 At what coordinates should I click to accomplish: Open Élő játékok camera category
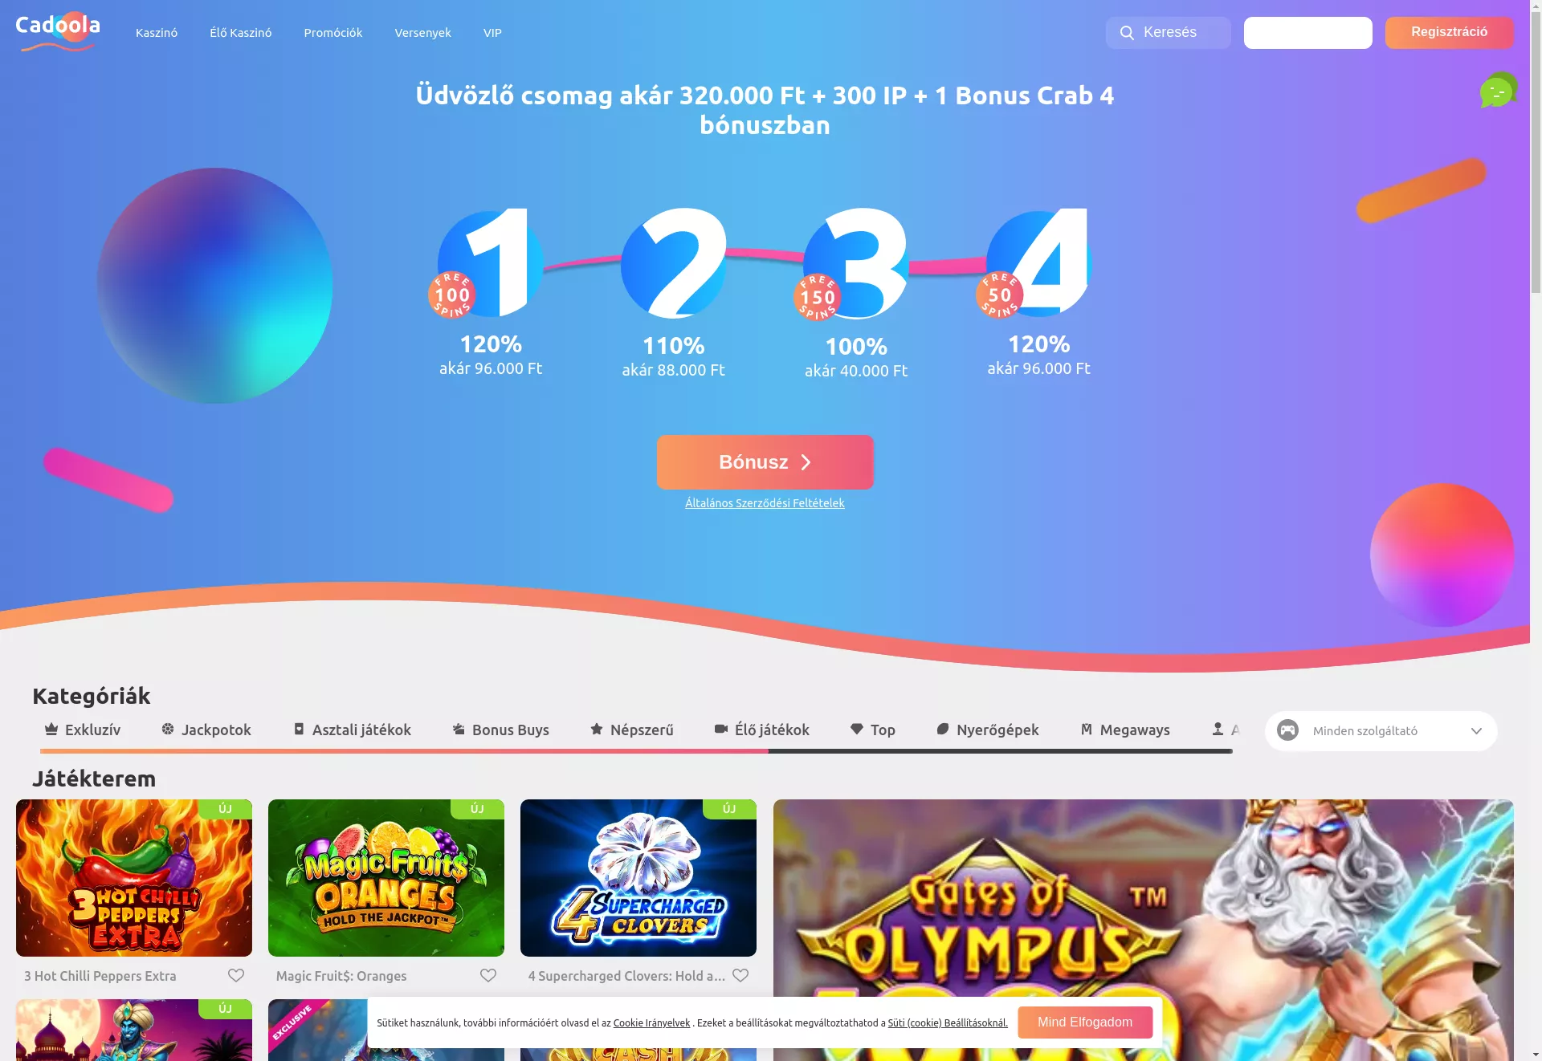(x=762, y=730)
